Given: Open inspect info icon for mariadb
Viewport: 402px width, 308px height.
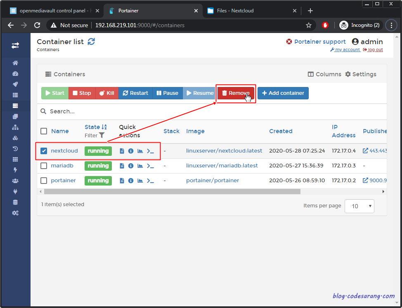Looking at the screenshot, I should coord(131,166).
